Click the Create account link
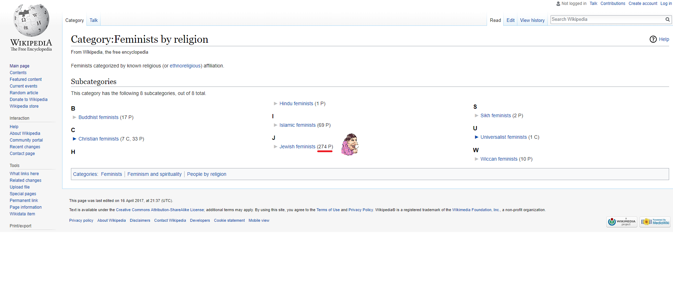The width and height of the screenshot is (673, 304). [643, 4]
